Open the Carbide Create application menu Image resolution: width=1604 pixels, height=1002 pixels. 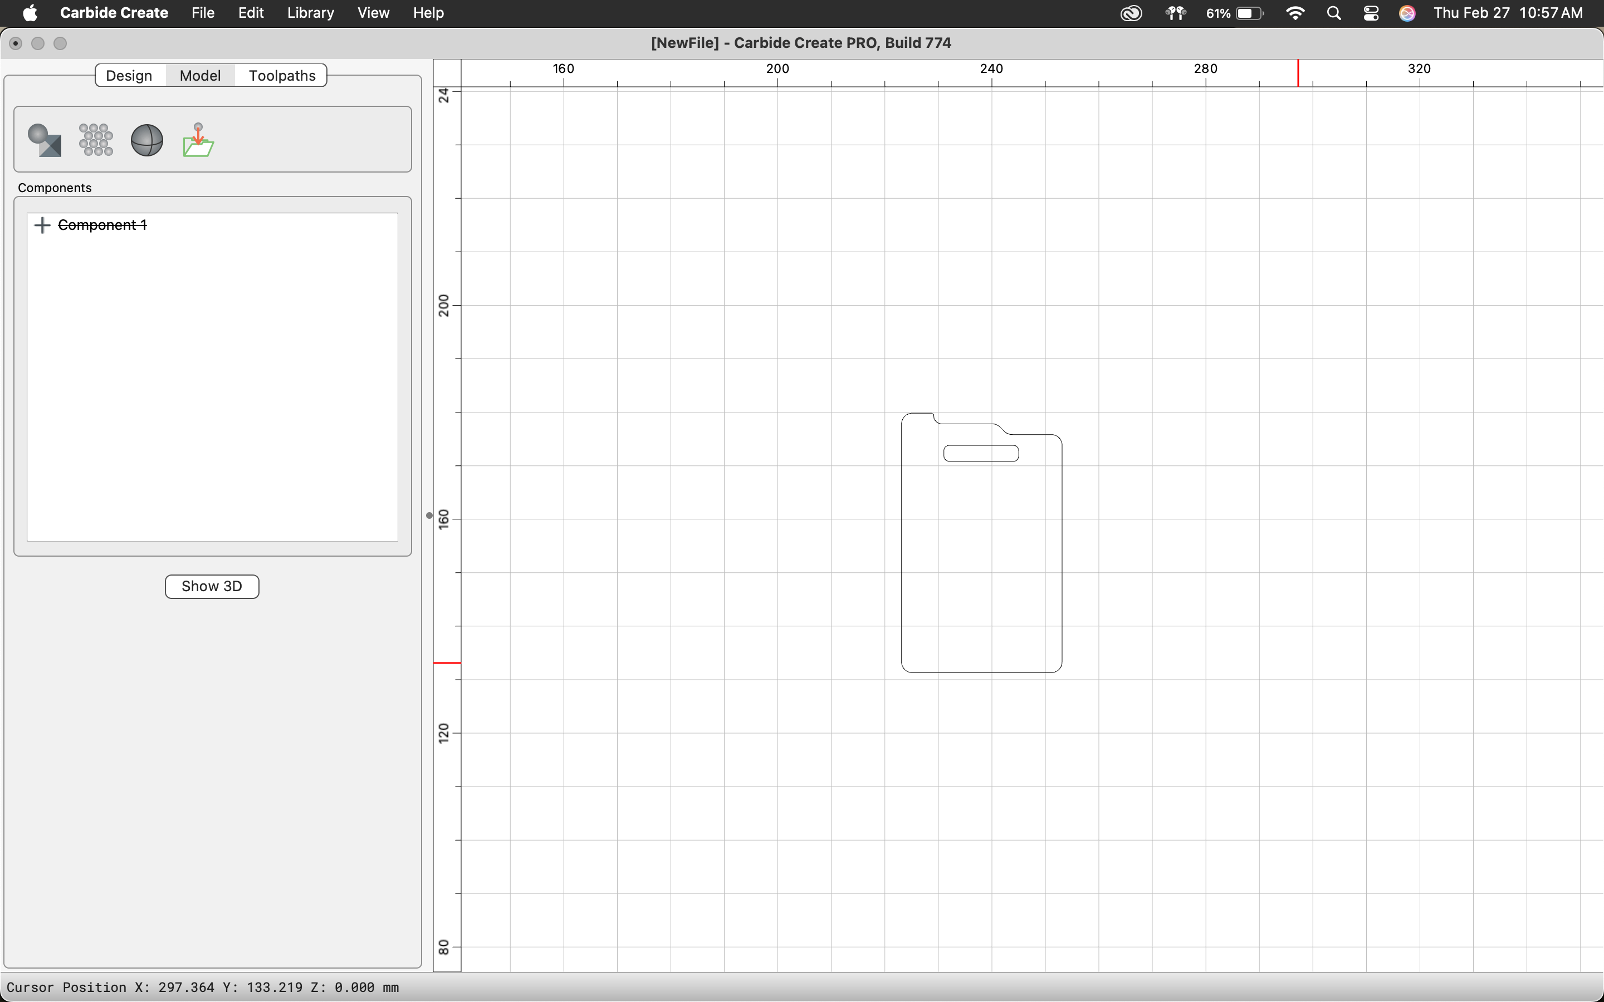114,13
